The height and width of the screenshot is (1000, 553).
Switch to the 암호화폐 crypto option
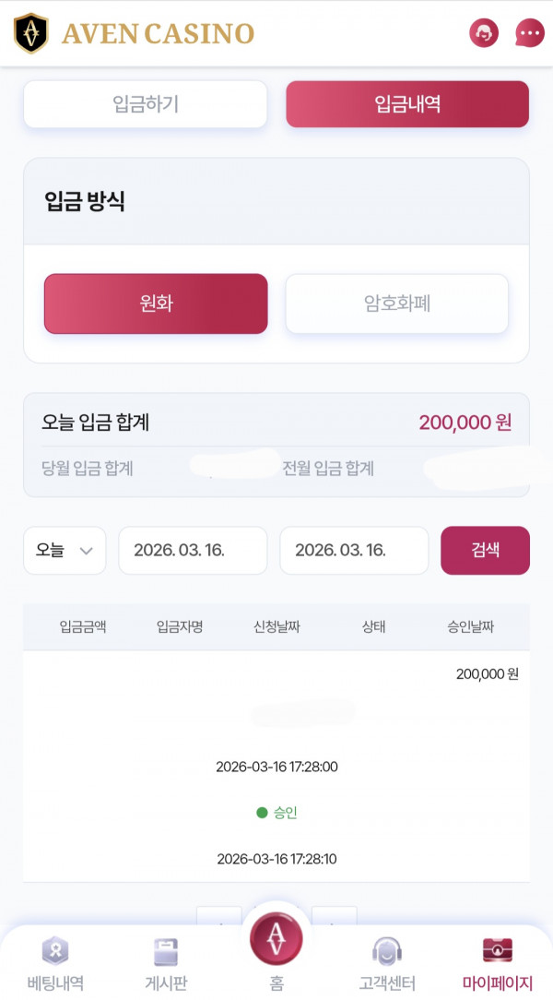(x=397, y=304)
